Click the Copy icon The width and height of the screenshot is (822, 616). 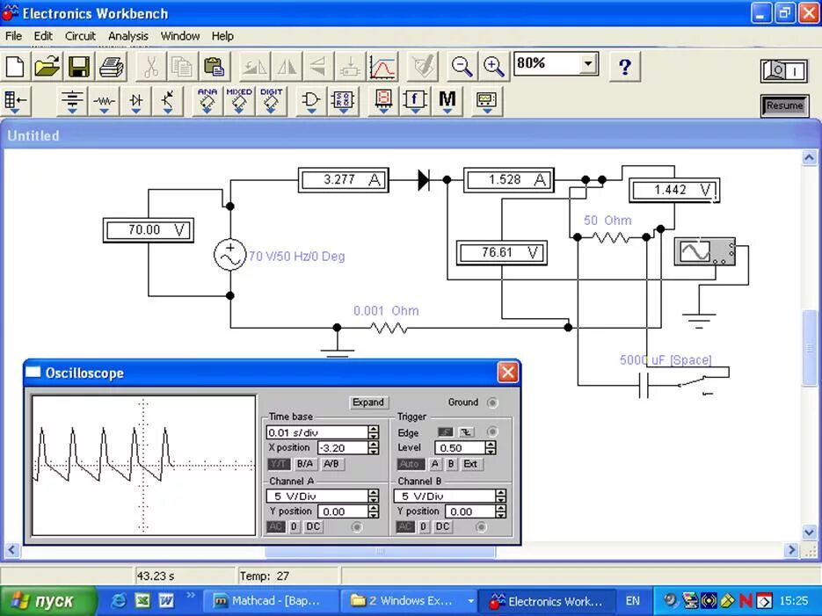click(182, 66)
